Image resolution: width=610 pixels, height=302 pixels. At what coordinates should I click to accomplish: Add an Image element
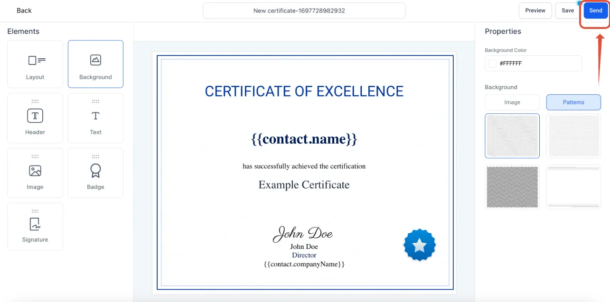click(x=35, y=173)
